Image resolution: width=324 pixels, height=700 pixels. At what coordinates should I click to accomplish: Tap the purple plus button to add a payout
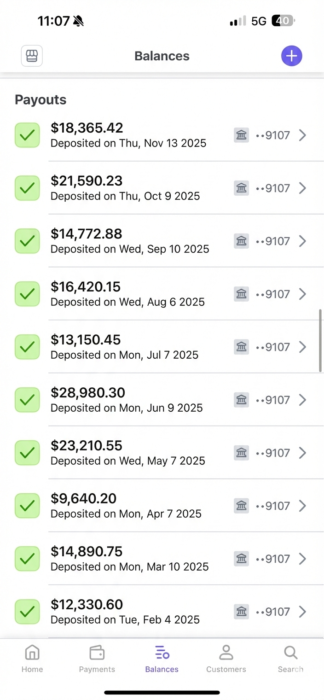pyautogui.click(x=291, y=56)
